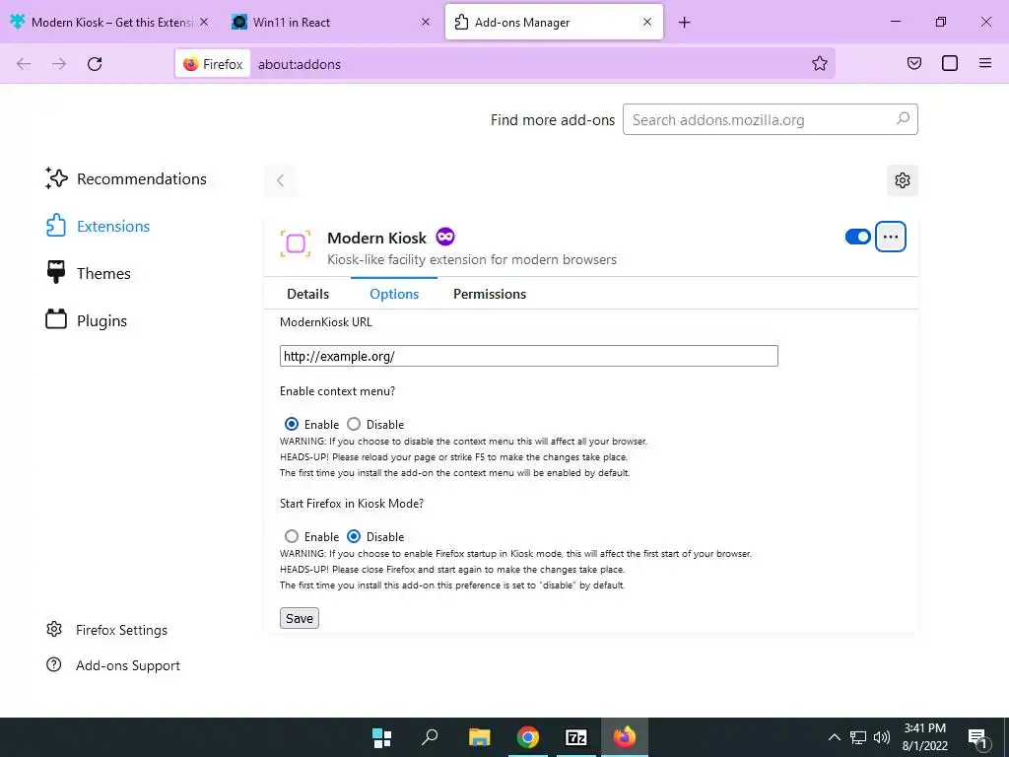The height and width of the screenshot is (757, 1009).
Task: Select Disable for Start Firefox in Kiosk Mode
Action: [x=354, y=536]
